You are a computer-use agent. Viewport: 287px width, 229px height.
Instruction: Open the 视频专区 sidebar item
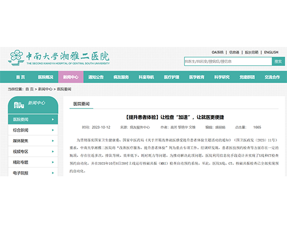click(33, 152)
